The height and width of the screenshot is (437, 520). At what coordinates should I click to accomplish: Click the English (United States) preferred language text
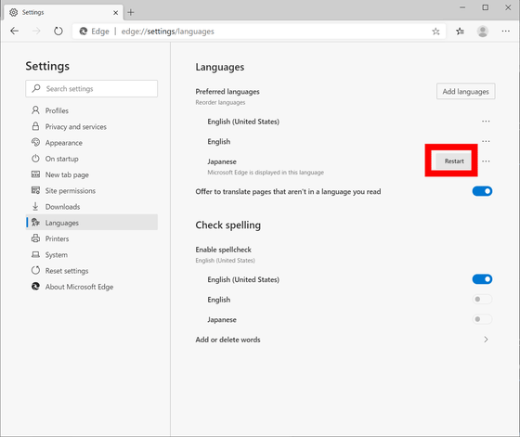[x=243, y=122]
